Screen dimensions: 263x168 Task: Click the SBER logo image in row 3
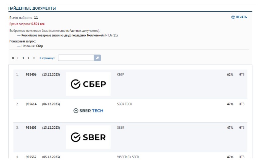coord(88,137)
